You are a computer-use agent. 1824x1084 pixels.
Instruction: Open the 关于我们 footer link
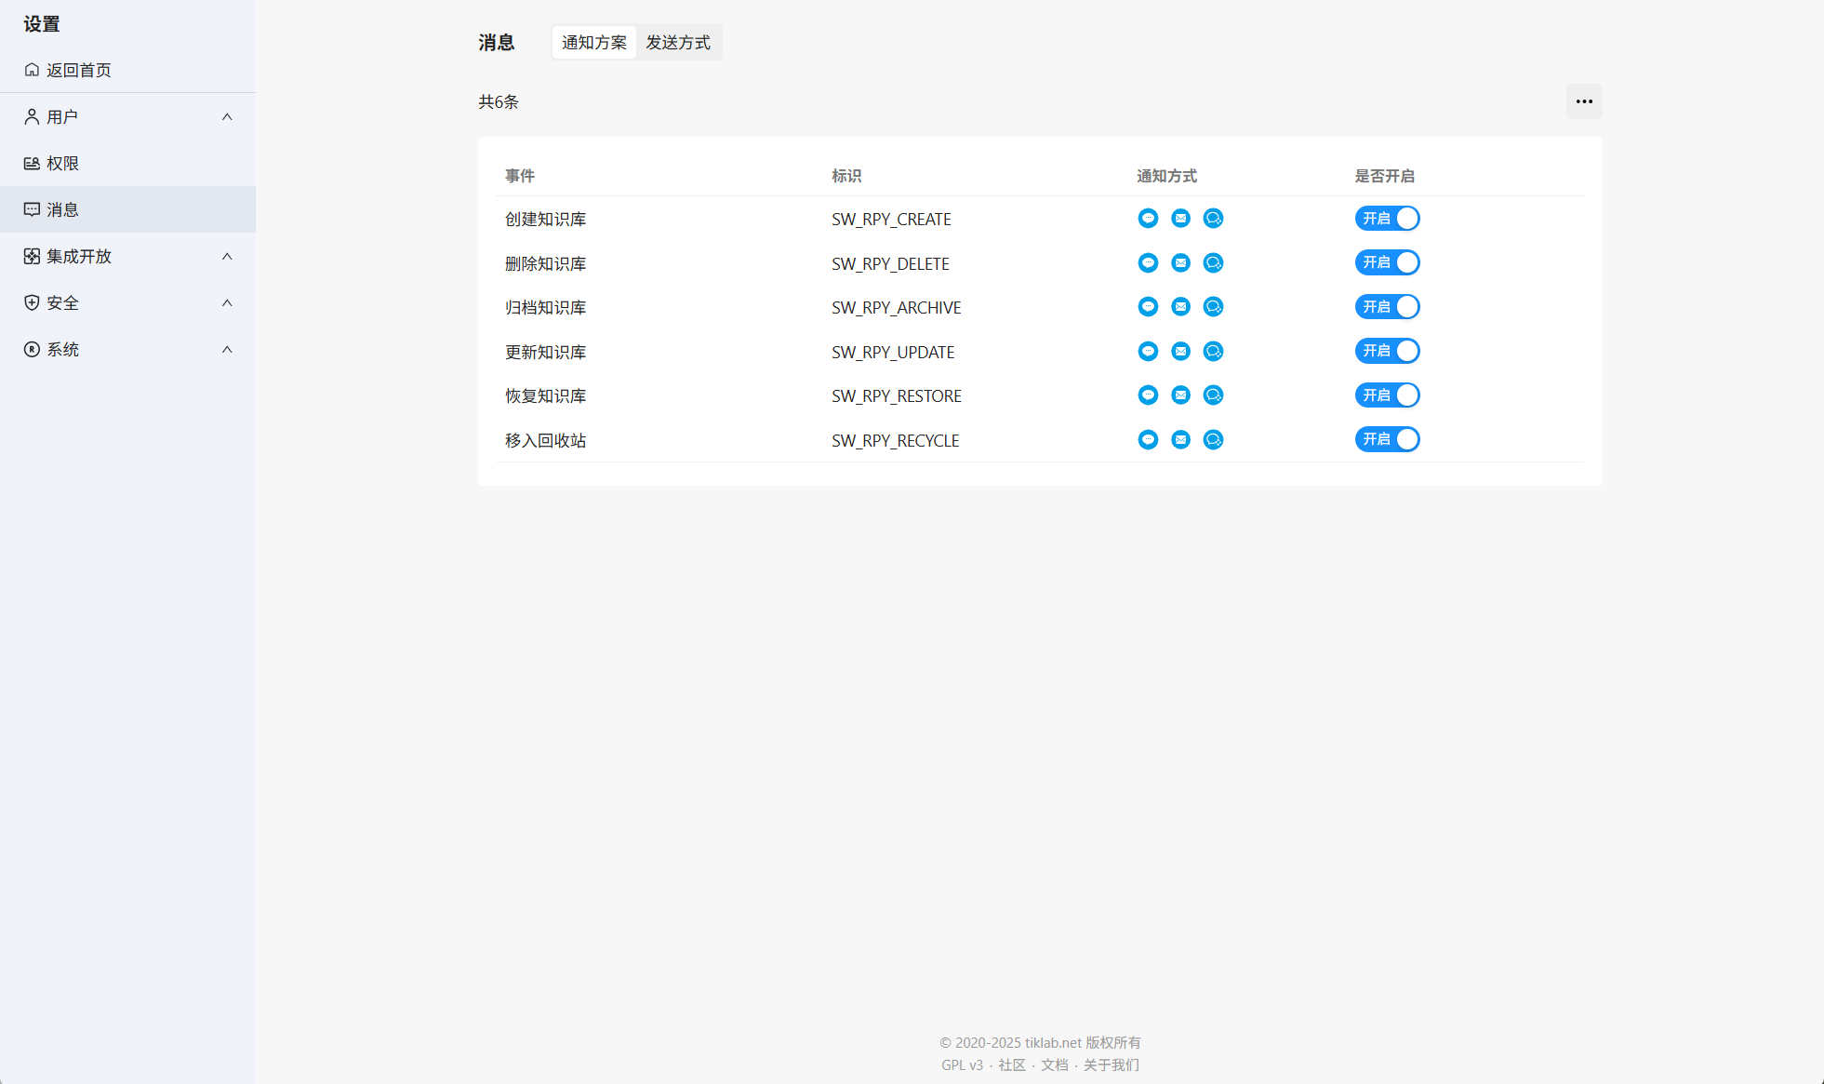(1111, 1065)
